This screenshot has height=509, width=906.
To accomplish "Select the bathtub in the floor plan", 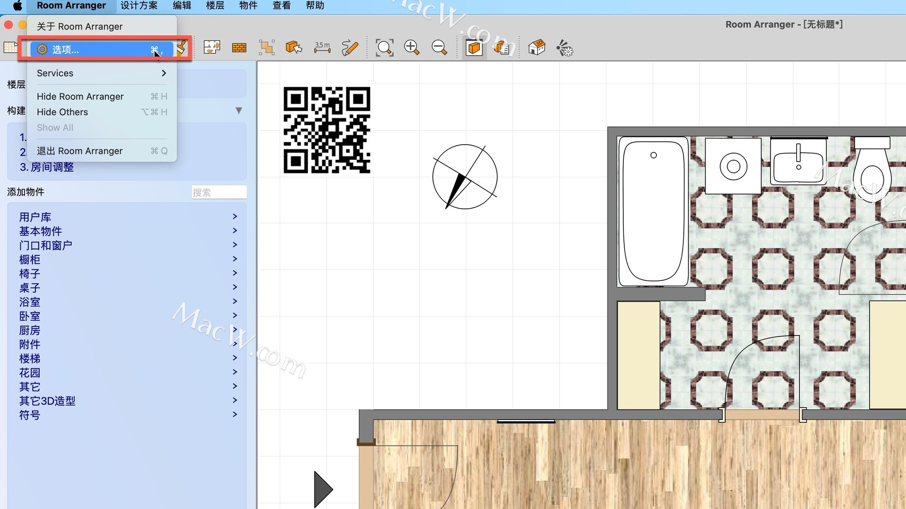I will tap(654, 212).
